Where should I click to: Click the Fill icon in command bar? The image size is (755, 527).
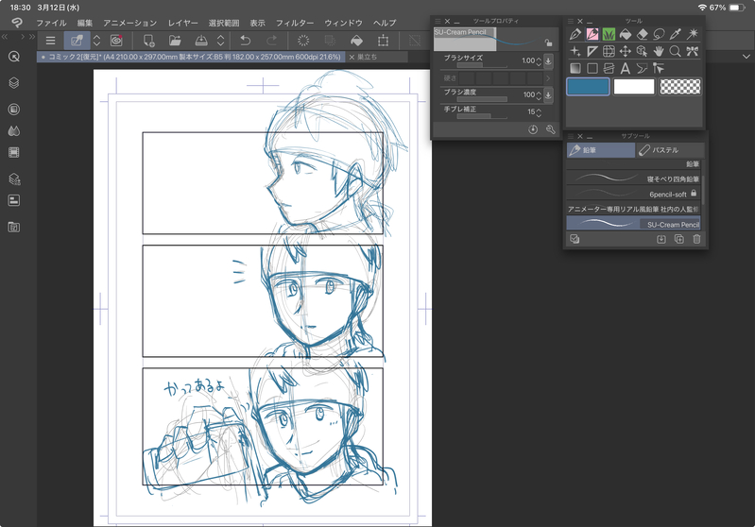[x=357, y=41]
